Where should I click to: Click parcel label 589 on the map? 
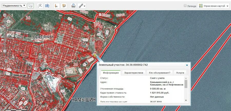click(x=85, y=40)
